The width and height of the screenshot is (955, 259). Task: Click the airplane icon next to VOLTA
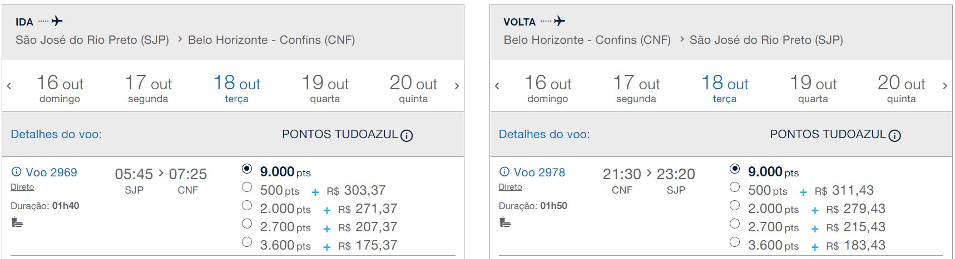click(x=560, y=21)
